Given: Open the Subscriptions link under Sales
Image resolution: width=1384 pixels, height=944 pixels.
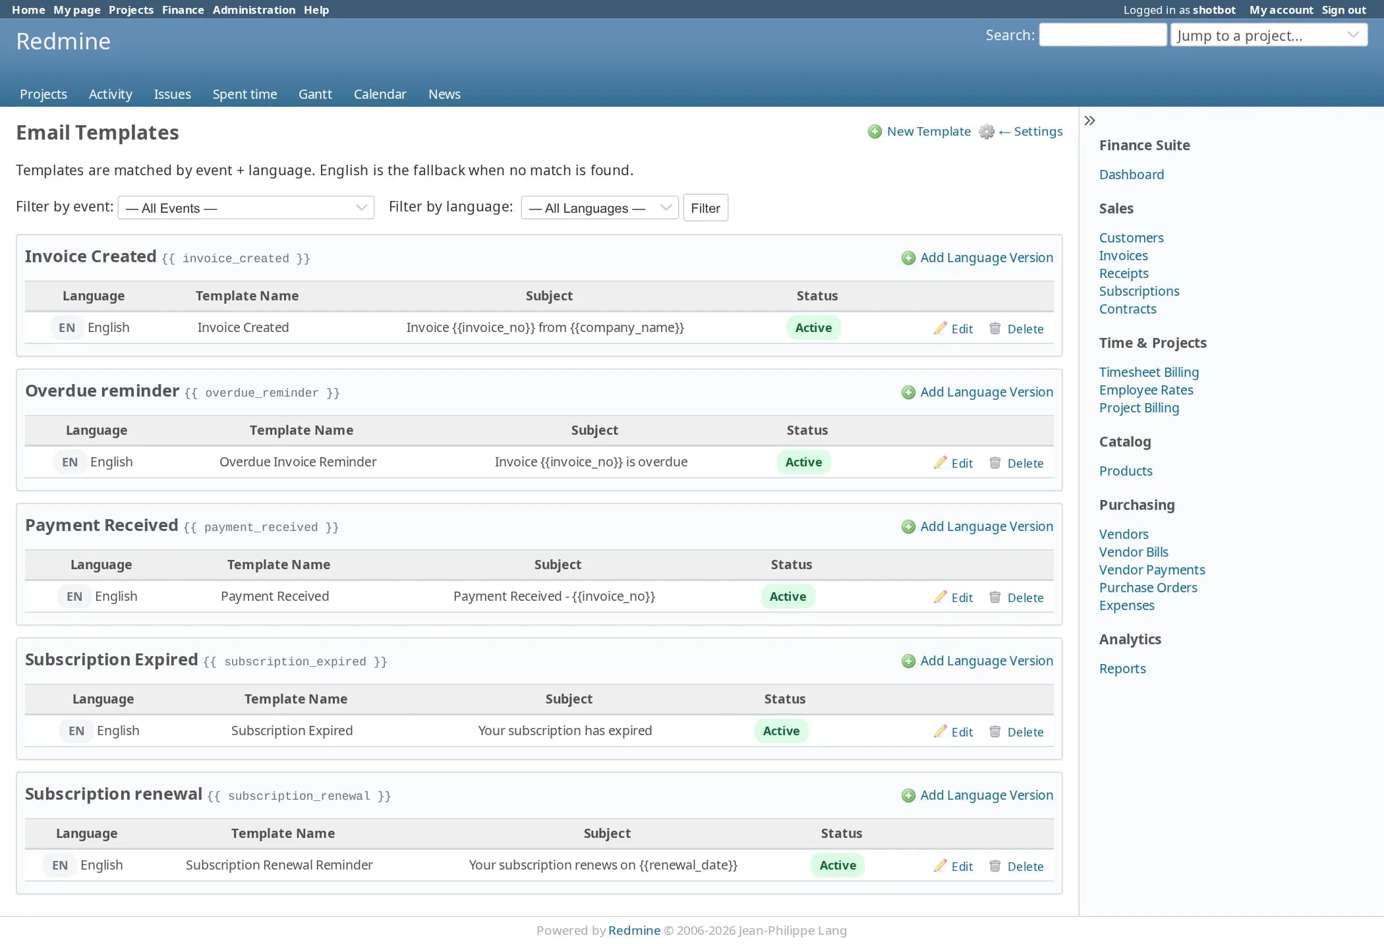Looking at the screenshot, I should (1139, 291).
